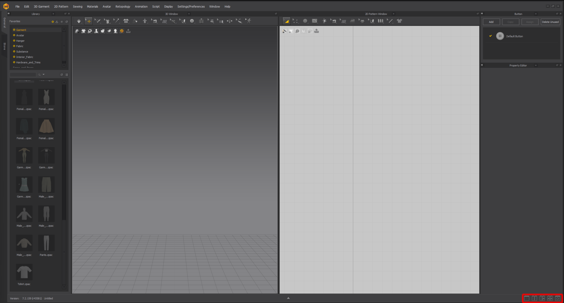Open the Tshirt.zpac thumbnail in the Library
The height and width of the screenshot is (303, 564).
[x=24, y=272]
